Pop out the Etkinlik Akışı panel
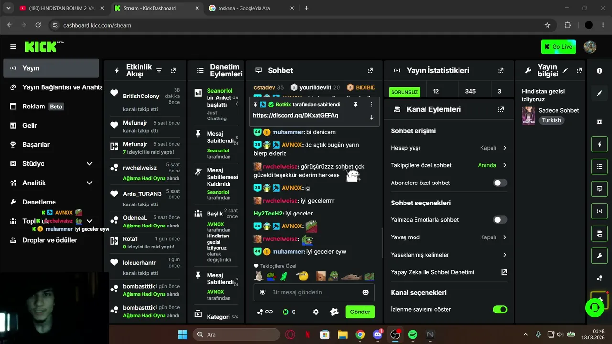This screenshot has height=344, width=612. (173, 70)
